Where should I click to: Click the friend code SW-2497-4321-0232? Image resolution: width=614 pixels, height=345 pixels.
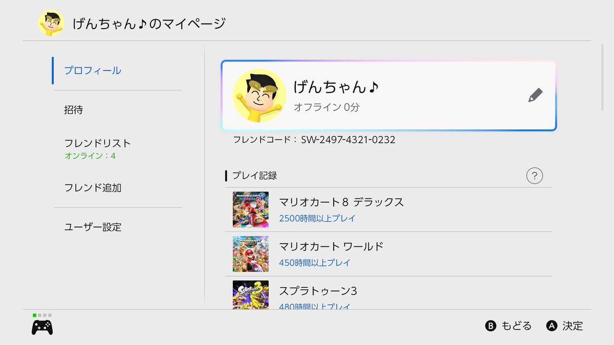[347, 140]
